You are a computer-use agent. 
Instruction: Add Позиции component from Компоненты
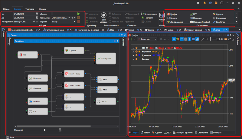pos(196,18)
